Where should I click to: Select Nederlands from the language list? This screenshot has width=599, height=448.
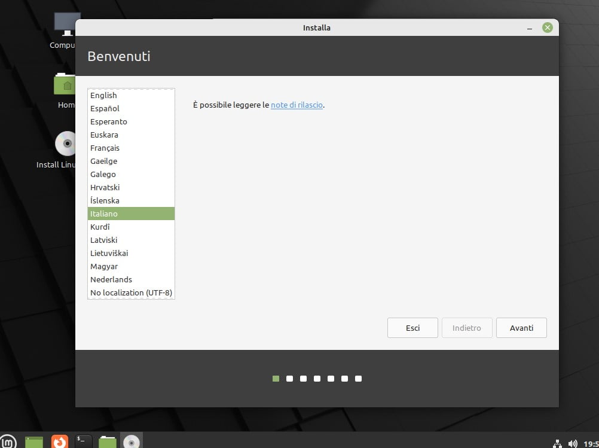(x=111, y=279)
